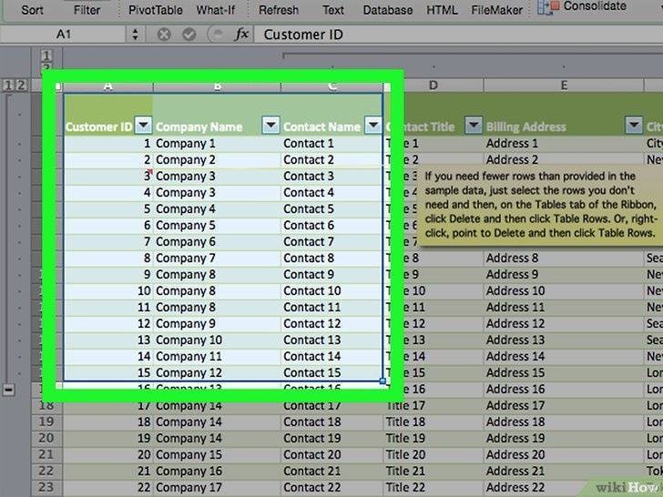
Task: Select the column D header
Action: (x=433, y=86)
